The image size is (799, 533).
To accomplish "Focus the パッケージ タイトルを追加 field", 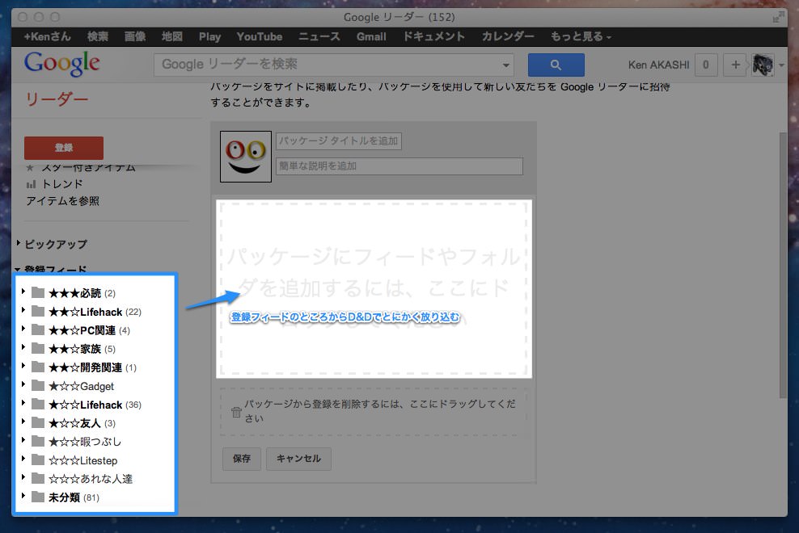I will click(x=339, y=141).
